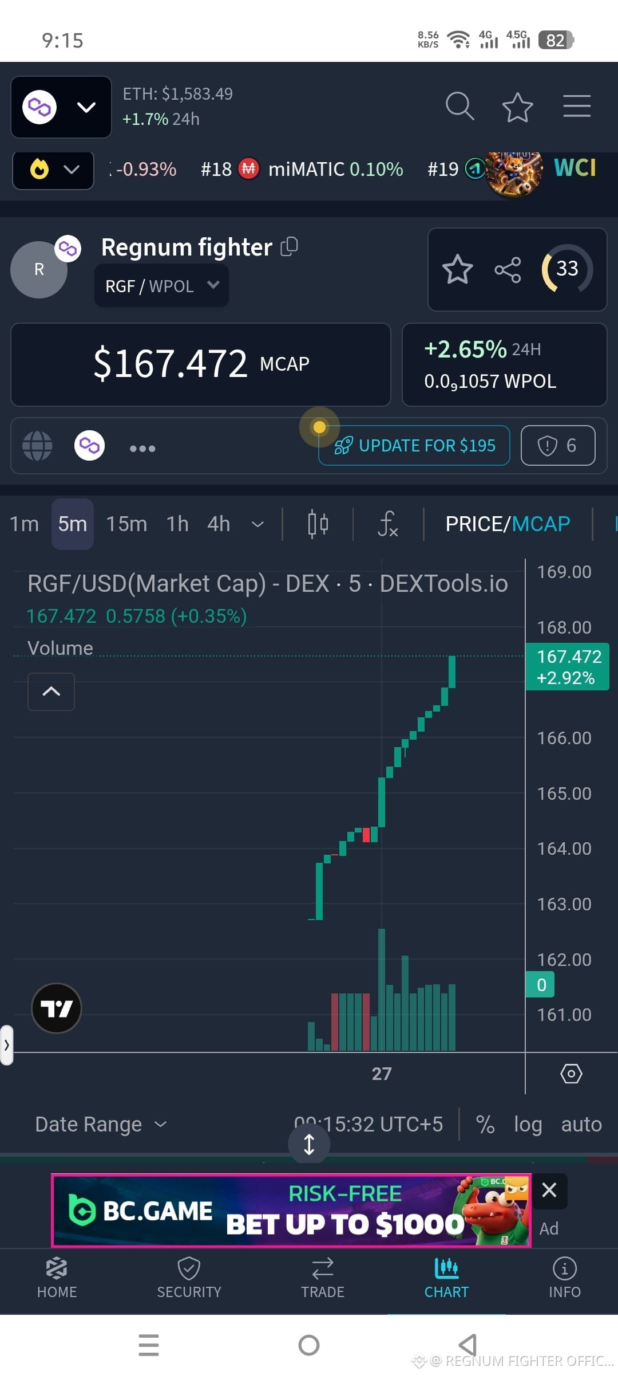The height and width of the screenshot is (1375, 618).
Task: Toggle percent scale
Action: coord(485,1124)
